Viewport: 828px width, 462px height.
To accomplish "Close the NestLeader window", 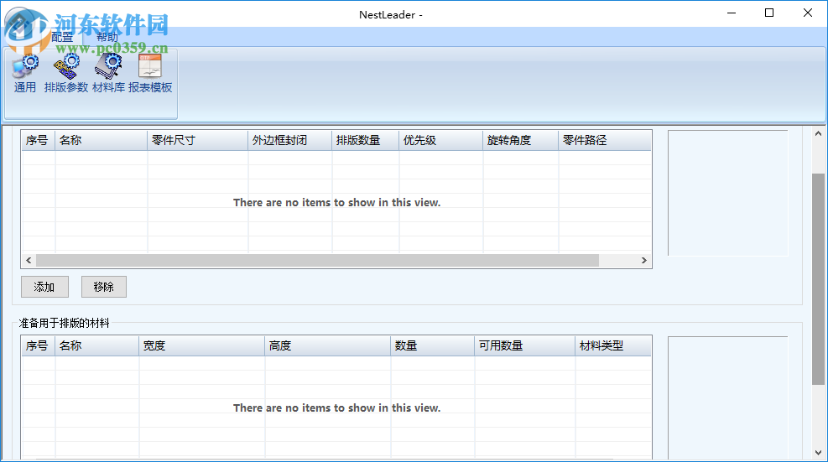I will pyautogui.click(x=807, y=13).
